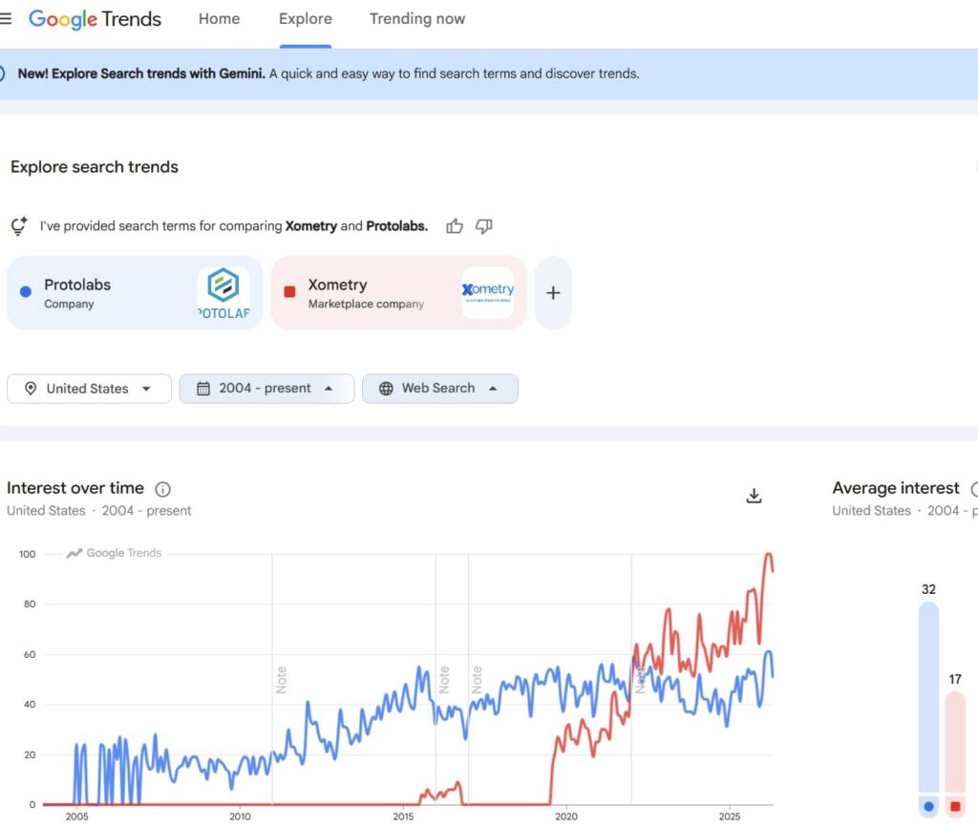
Task: Click the location pin icon
Action: [30, 389]
